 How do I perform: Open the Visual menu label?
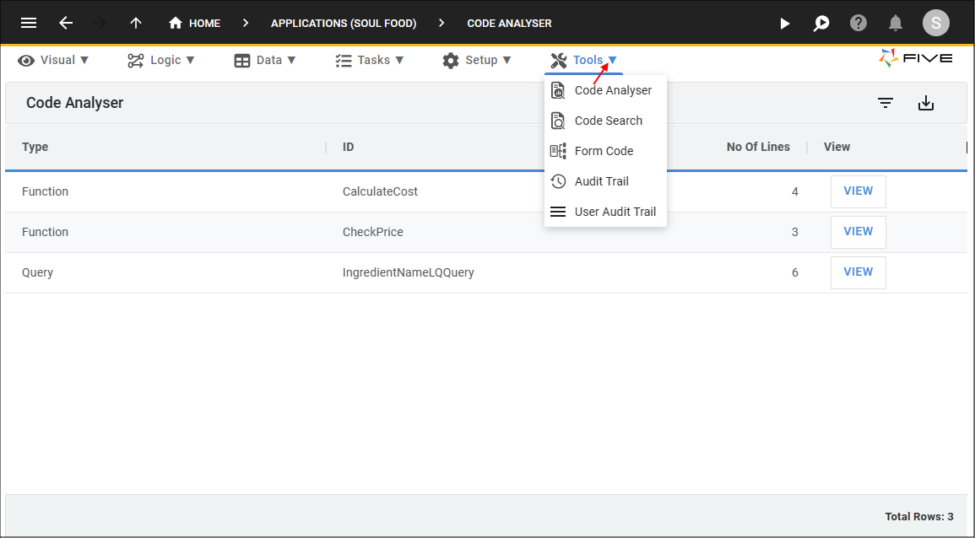(x=58, y=60)
